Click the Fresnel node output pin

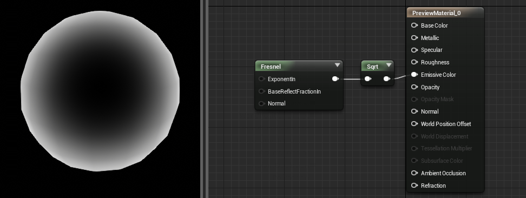click(x=335, y=79)
